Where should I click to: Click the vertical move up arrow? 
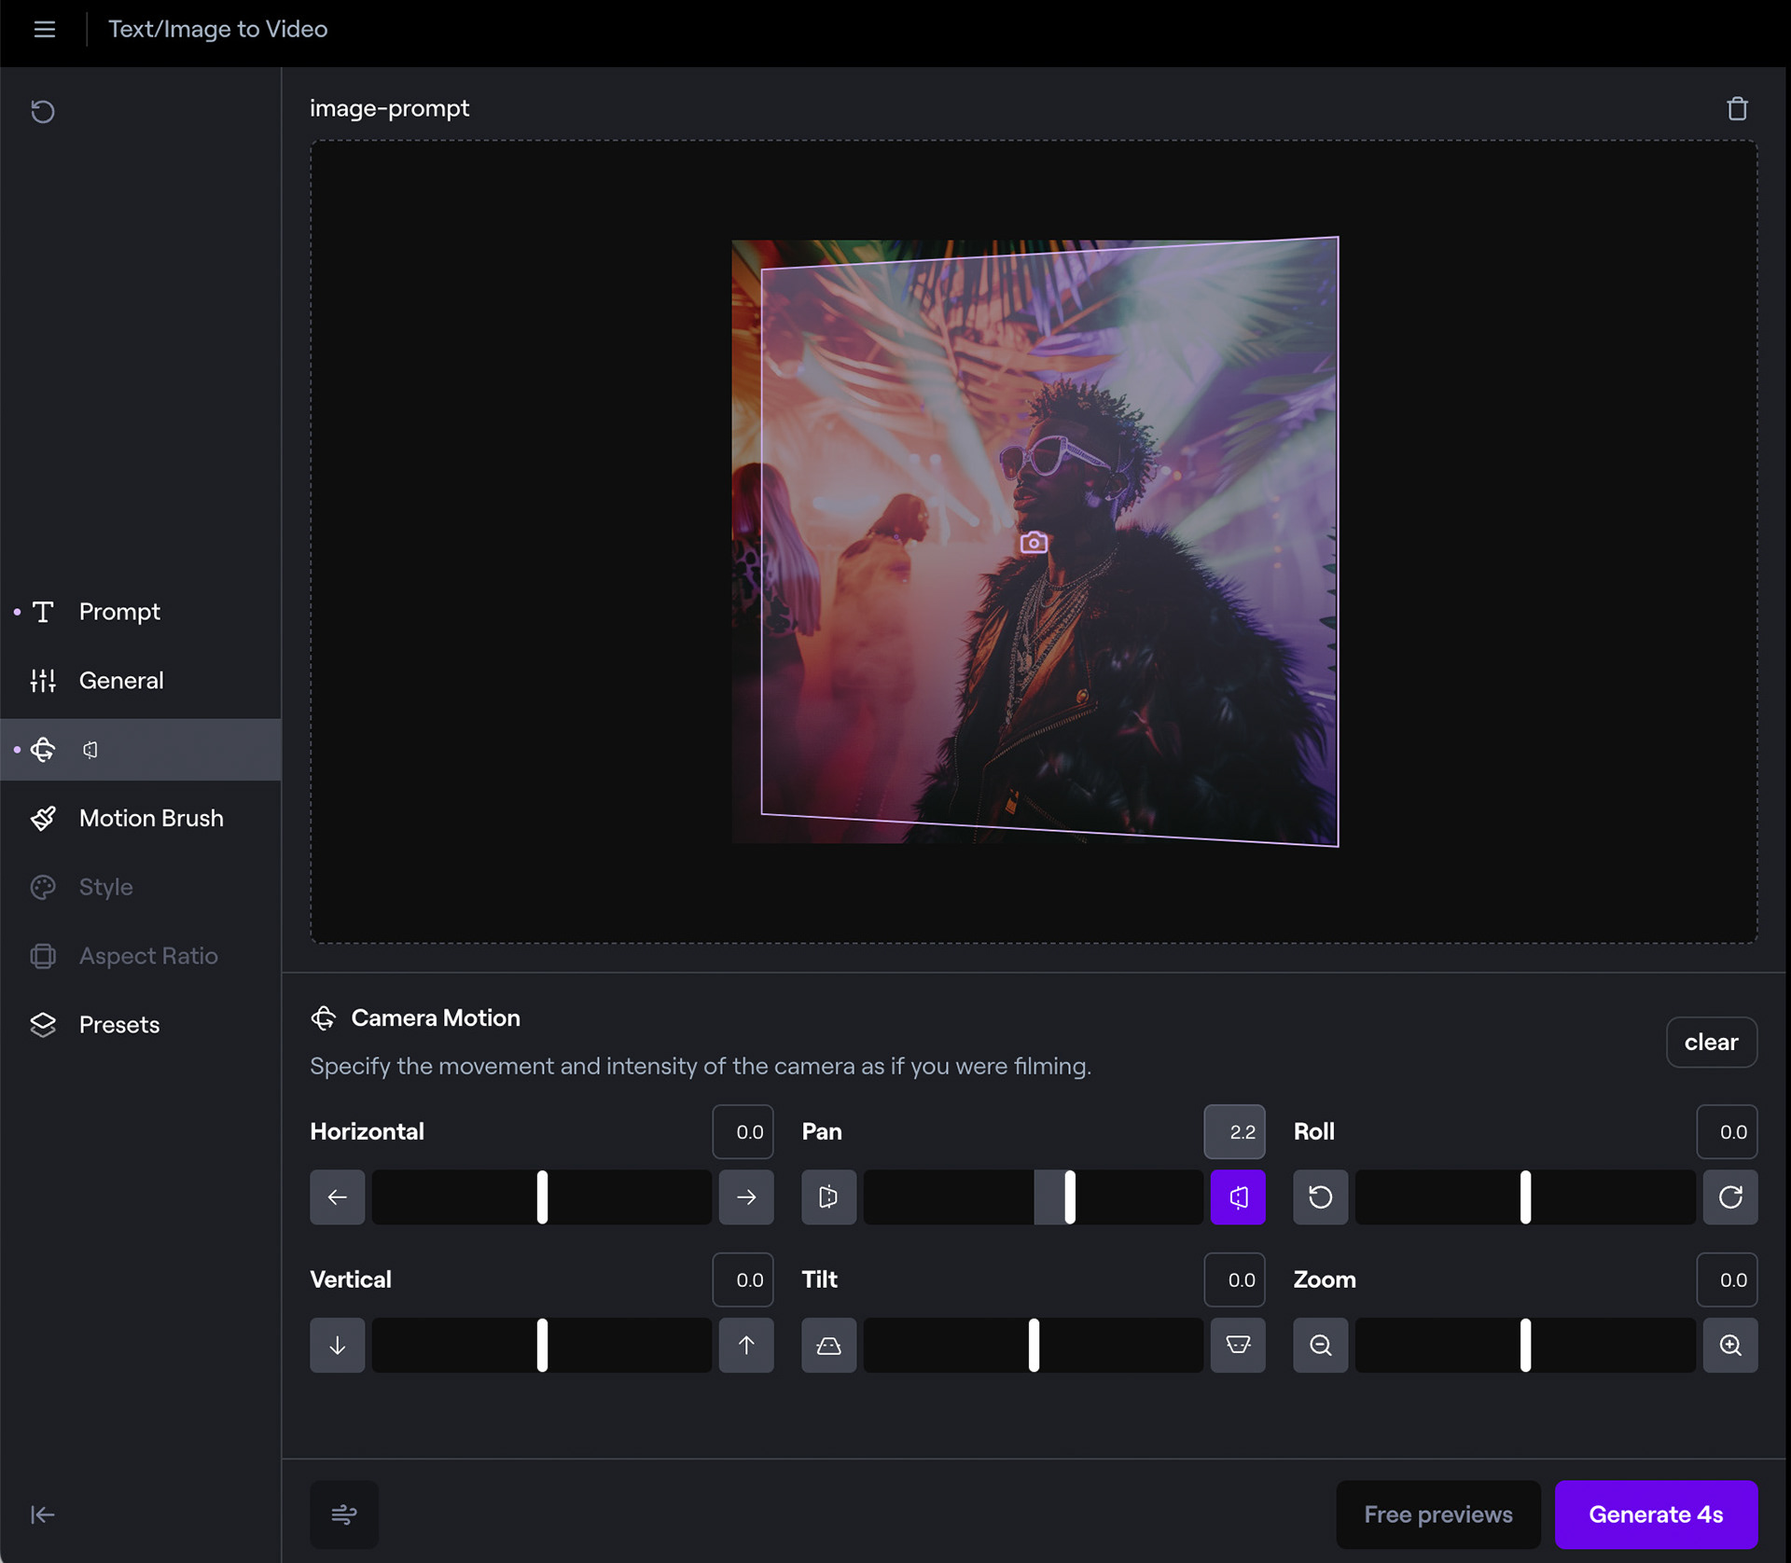(x=745, y=1345)
